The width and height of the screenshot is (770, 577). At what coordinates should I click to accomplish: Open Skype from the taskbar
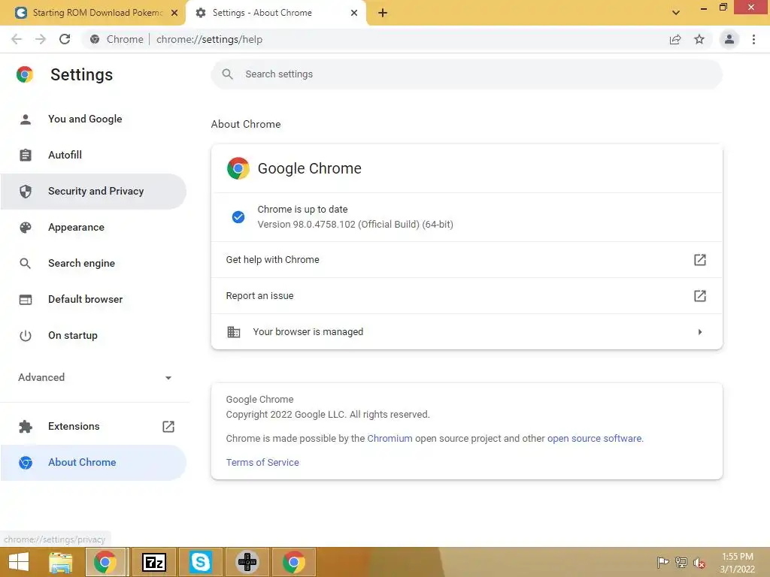coord(200,562)
